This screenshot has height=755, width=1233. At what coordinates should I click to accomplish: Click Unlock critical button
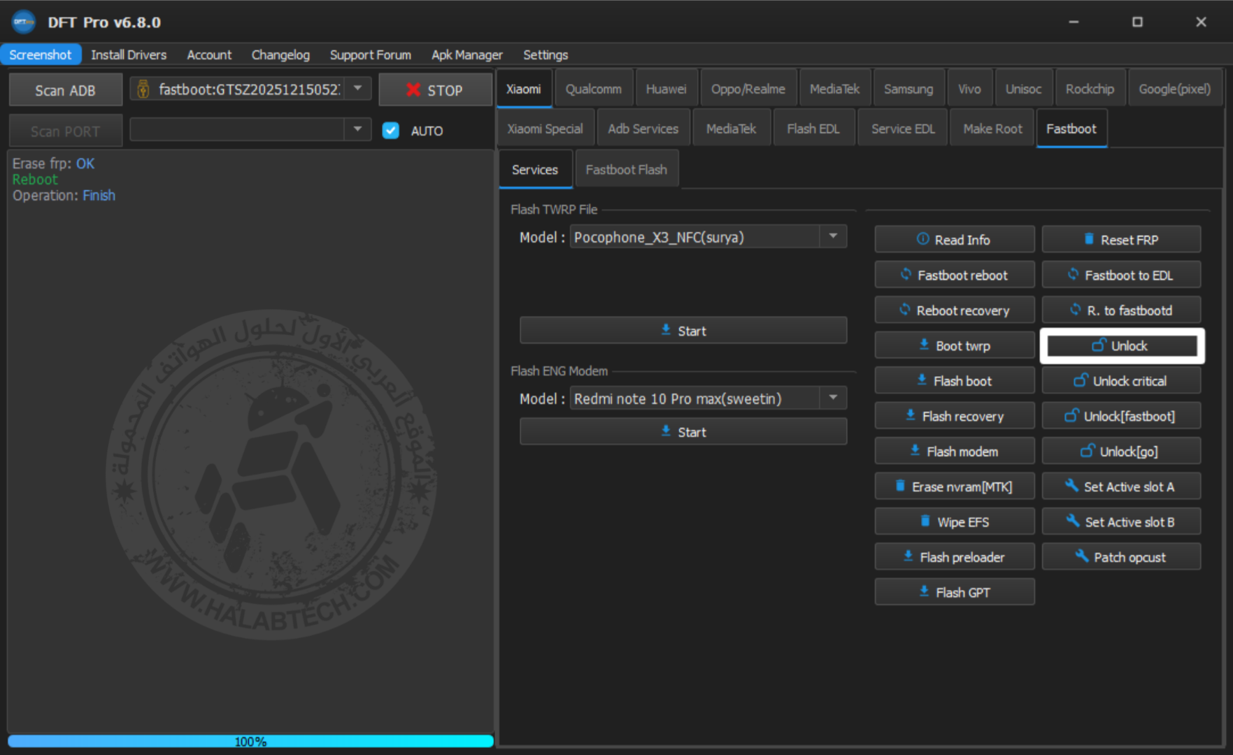(1121, 381)
